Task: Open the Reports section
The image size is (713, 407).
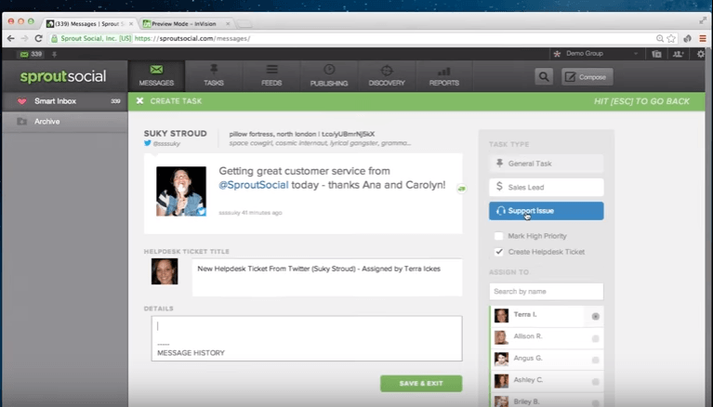Action: (444, 76)
